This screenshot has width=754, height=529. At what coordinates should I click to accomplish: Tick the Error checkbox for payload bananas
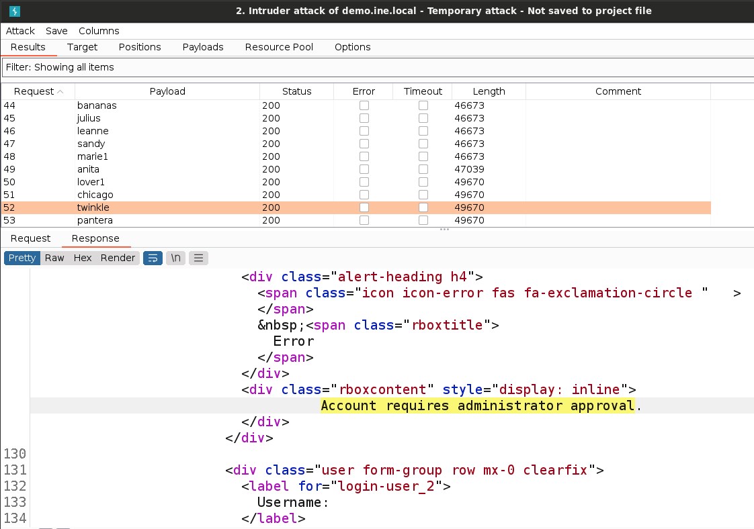click(364, 105)
